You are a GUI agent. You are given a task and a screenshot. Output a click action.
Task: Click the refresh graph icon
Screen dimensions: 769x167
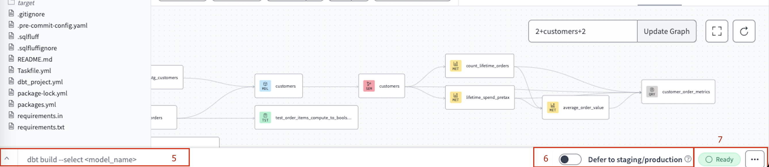click(744, 31)
